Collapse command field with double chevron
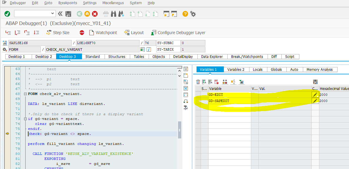Viewport: 349px width, 169px height. [60, 14]
